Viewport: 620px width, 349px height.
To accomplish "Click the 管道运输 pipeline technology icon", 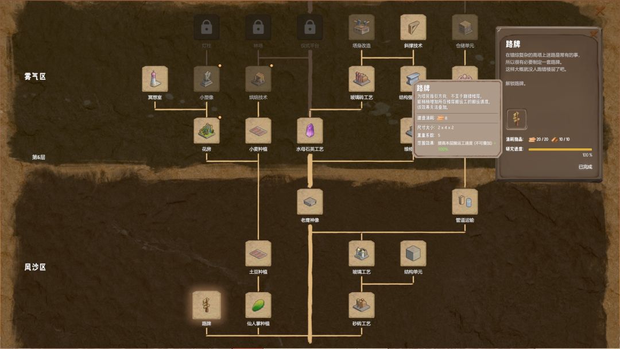I will [464, 202].
